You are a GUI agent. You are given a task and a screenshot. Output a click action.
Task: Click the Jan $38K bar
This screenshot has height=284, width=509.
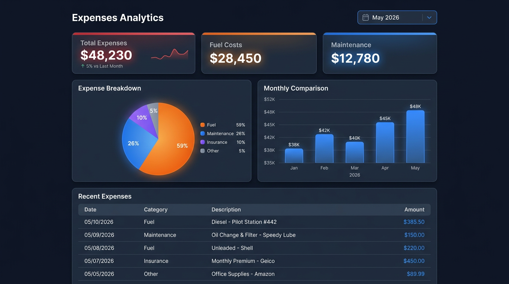coord(294,156)
